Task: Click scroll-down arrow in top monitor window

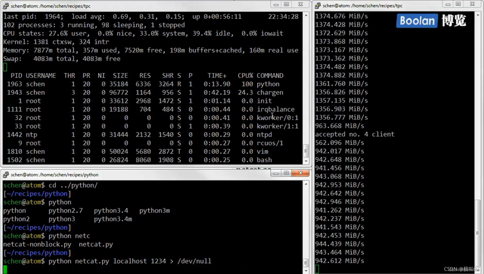Action: [306, 161]
